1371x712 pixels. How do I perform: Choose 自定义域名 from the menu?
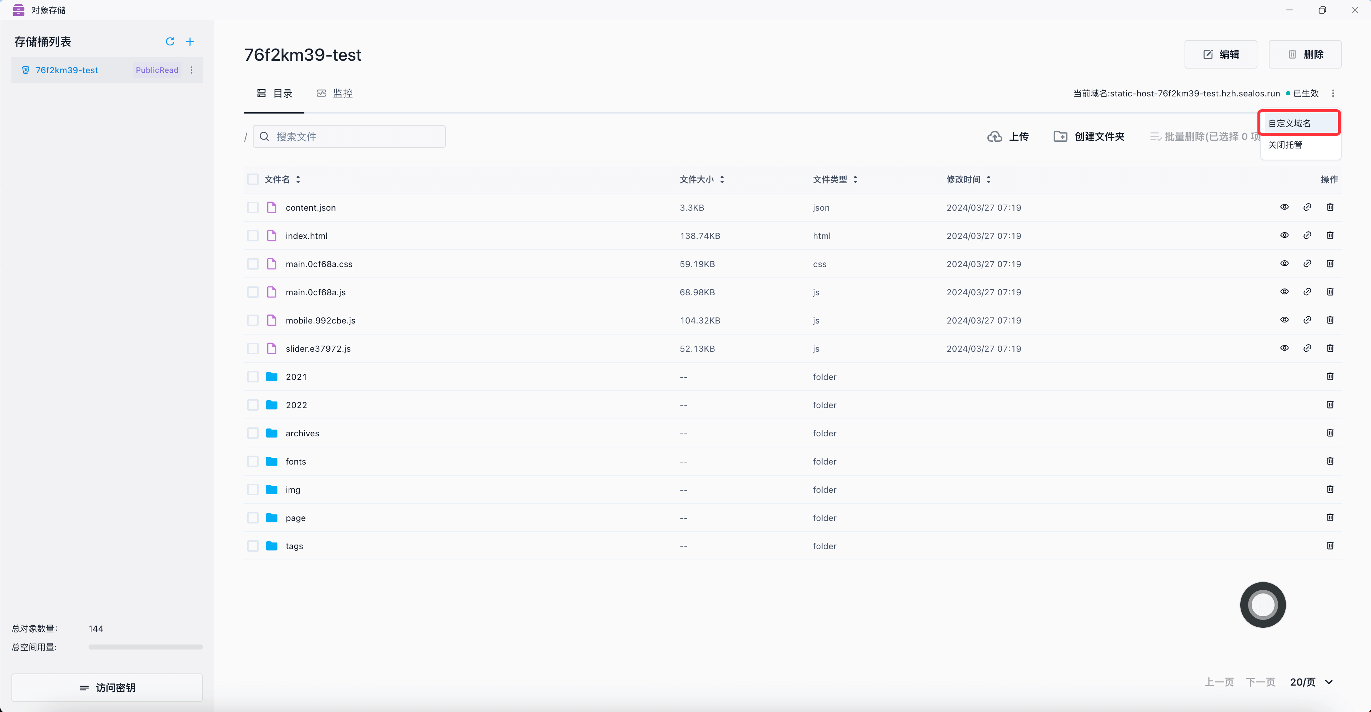tap(1298, 123)
